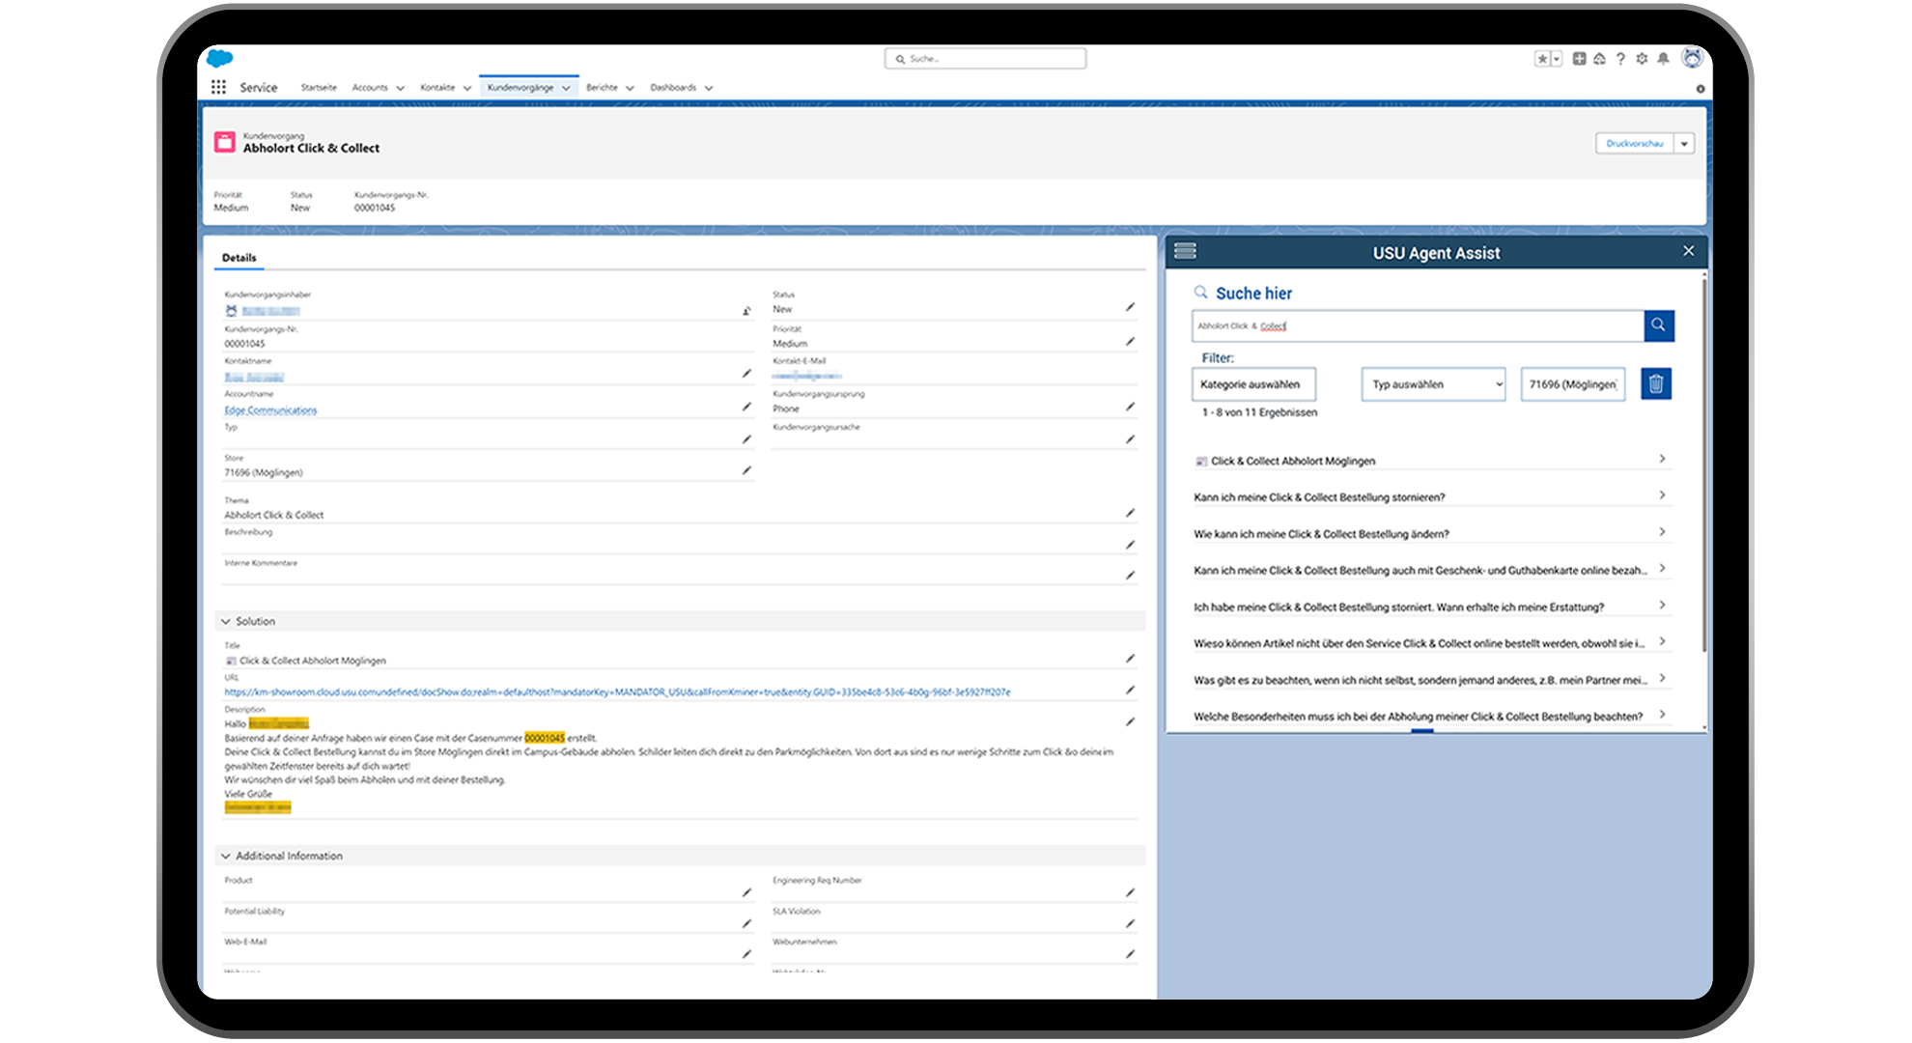Edit the Thema field pencil
1912x1043 pixels.
1130,513
